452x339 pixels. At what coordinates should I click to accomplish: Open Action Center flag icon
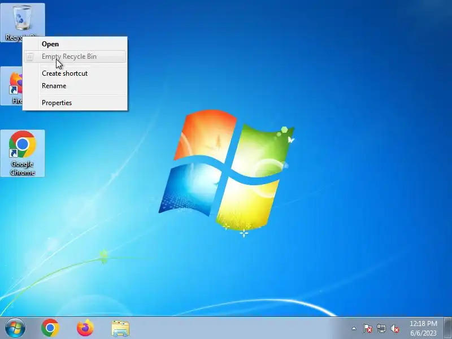pos(368,328)
